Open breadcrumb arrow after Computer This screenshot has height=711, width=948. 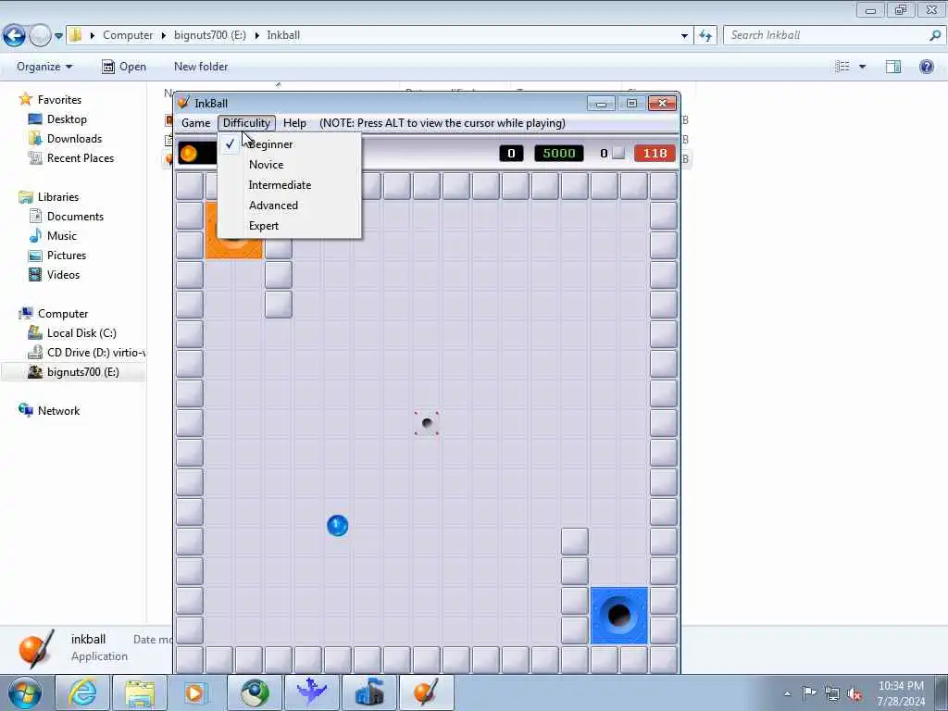(x=164, y=36)
